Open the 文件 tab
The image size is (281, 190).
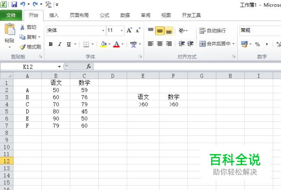click(11, 15)
